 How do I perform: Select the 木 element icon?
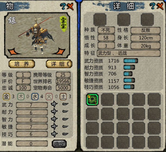(x=21, y=97)
